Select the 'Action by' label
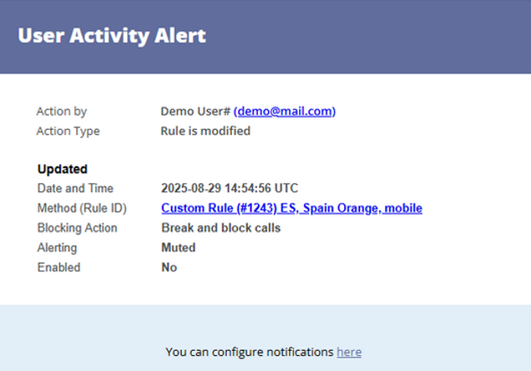The height and width of the screenshot is (371, 531). pos(62,111)
